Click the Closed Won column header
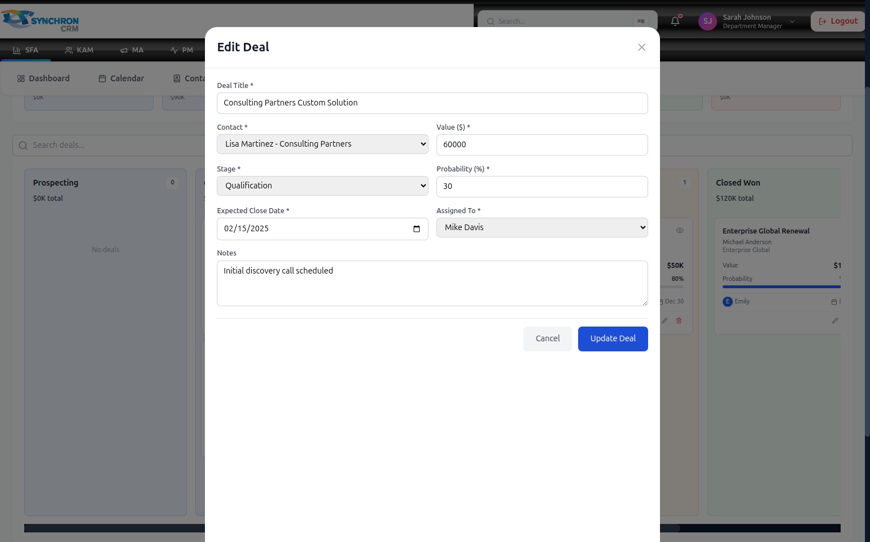870x542 pixels. pos(738,183)
